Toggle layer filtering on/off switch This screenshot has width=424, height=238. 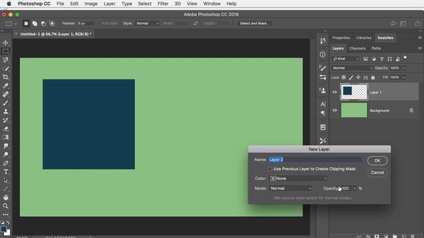(x=405, y=58)
